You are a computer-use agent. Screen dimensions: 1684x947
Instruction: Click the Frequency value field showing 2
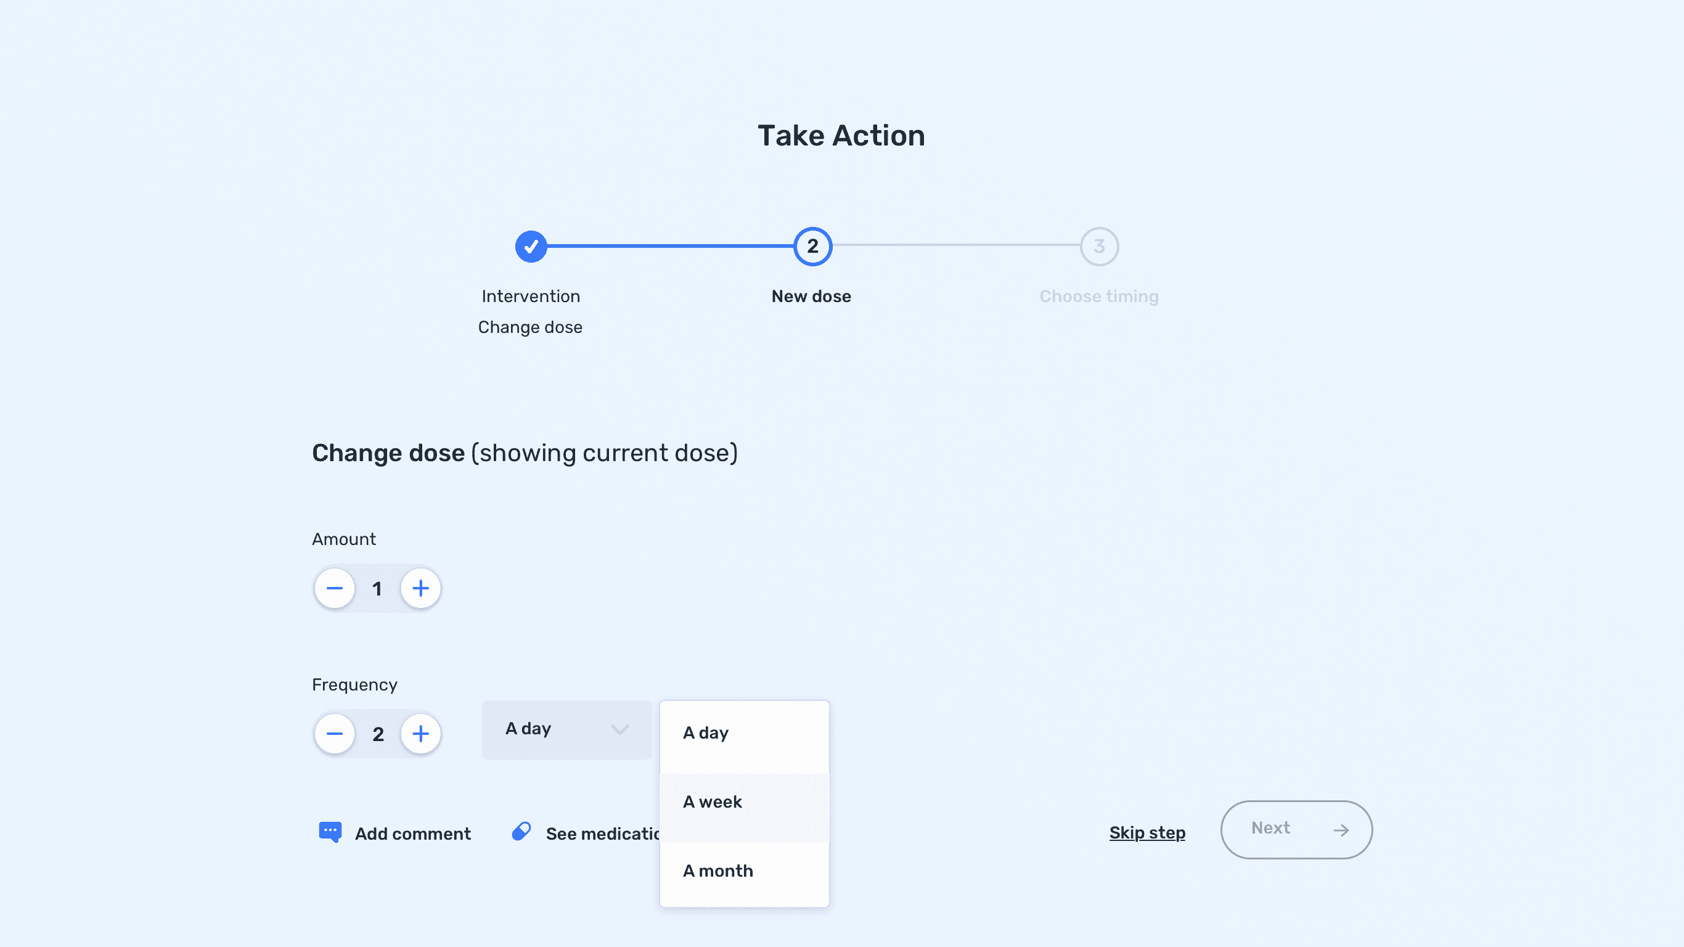[x=378, y=734]
